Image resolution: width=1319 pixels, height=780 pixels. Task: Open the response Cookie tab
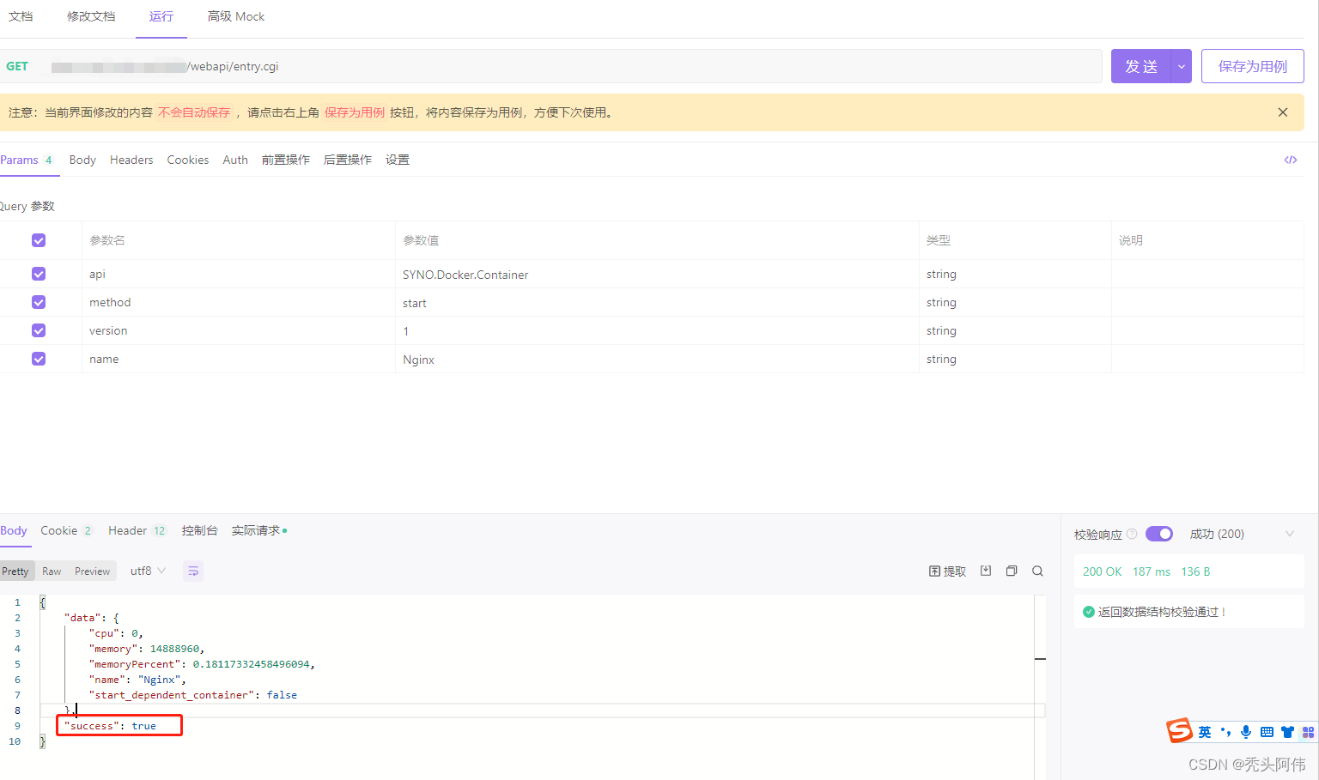point(66,530)
